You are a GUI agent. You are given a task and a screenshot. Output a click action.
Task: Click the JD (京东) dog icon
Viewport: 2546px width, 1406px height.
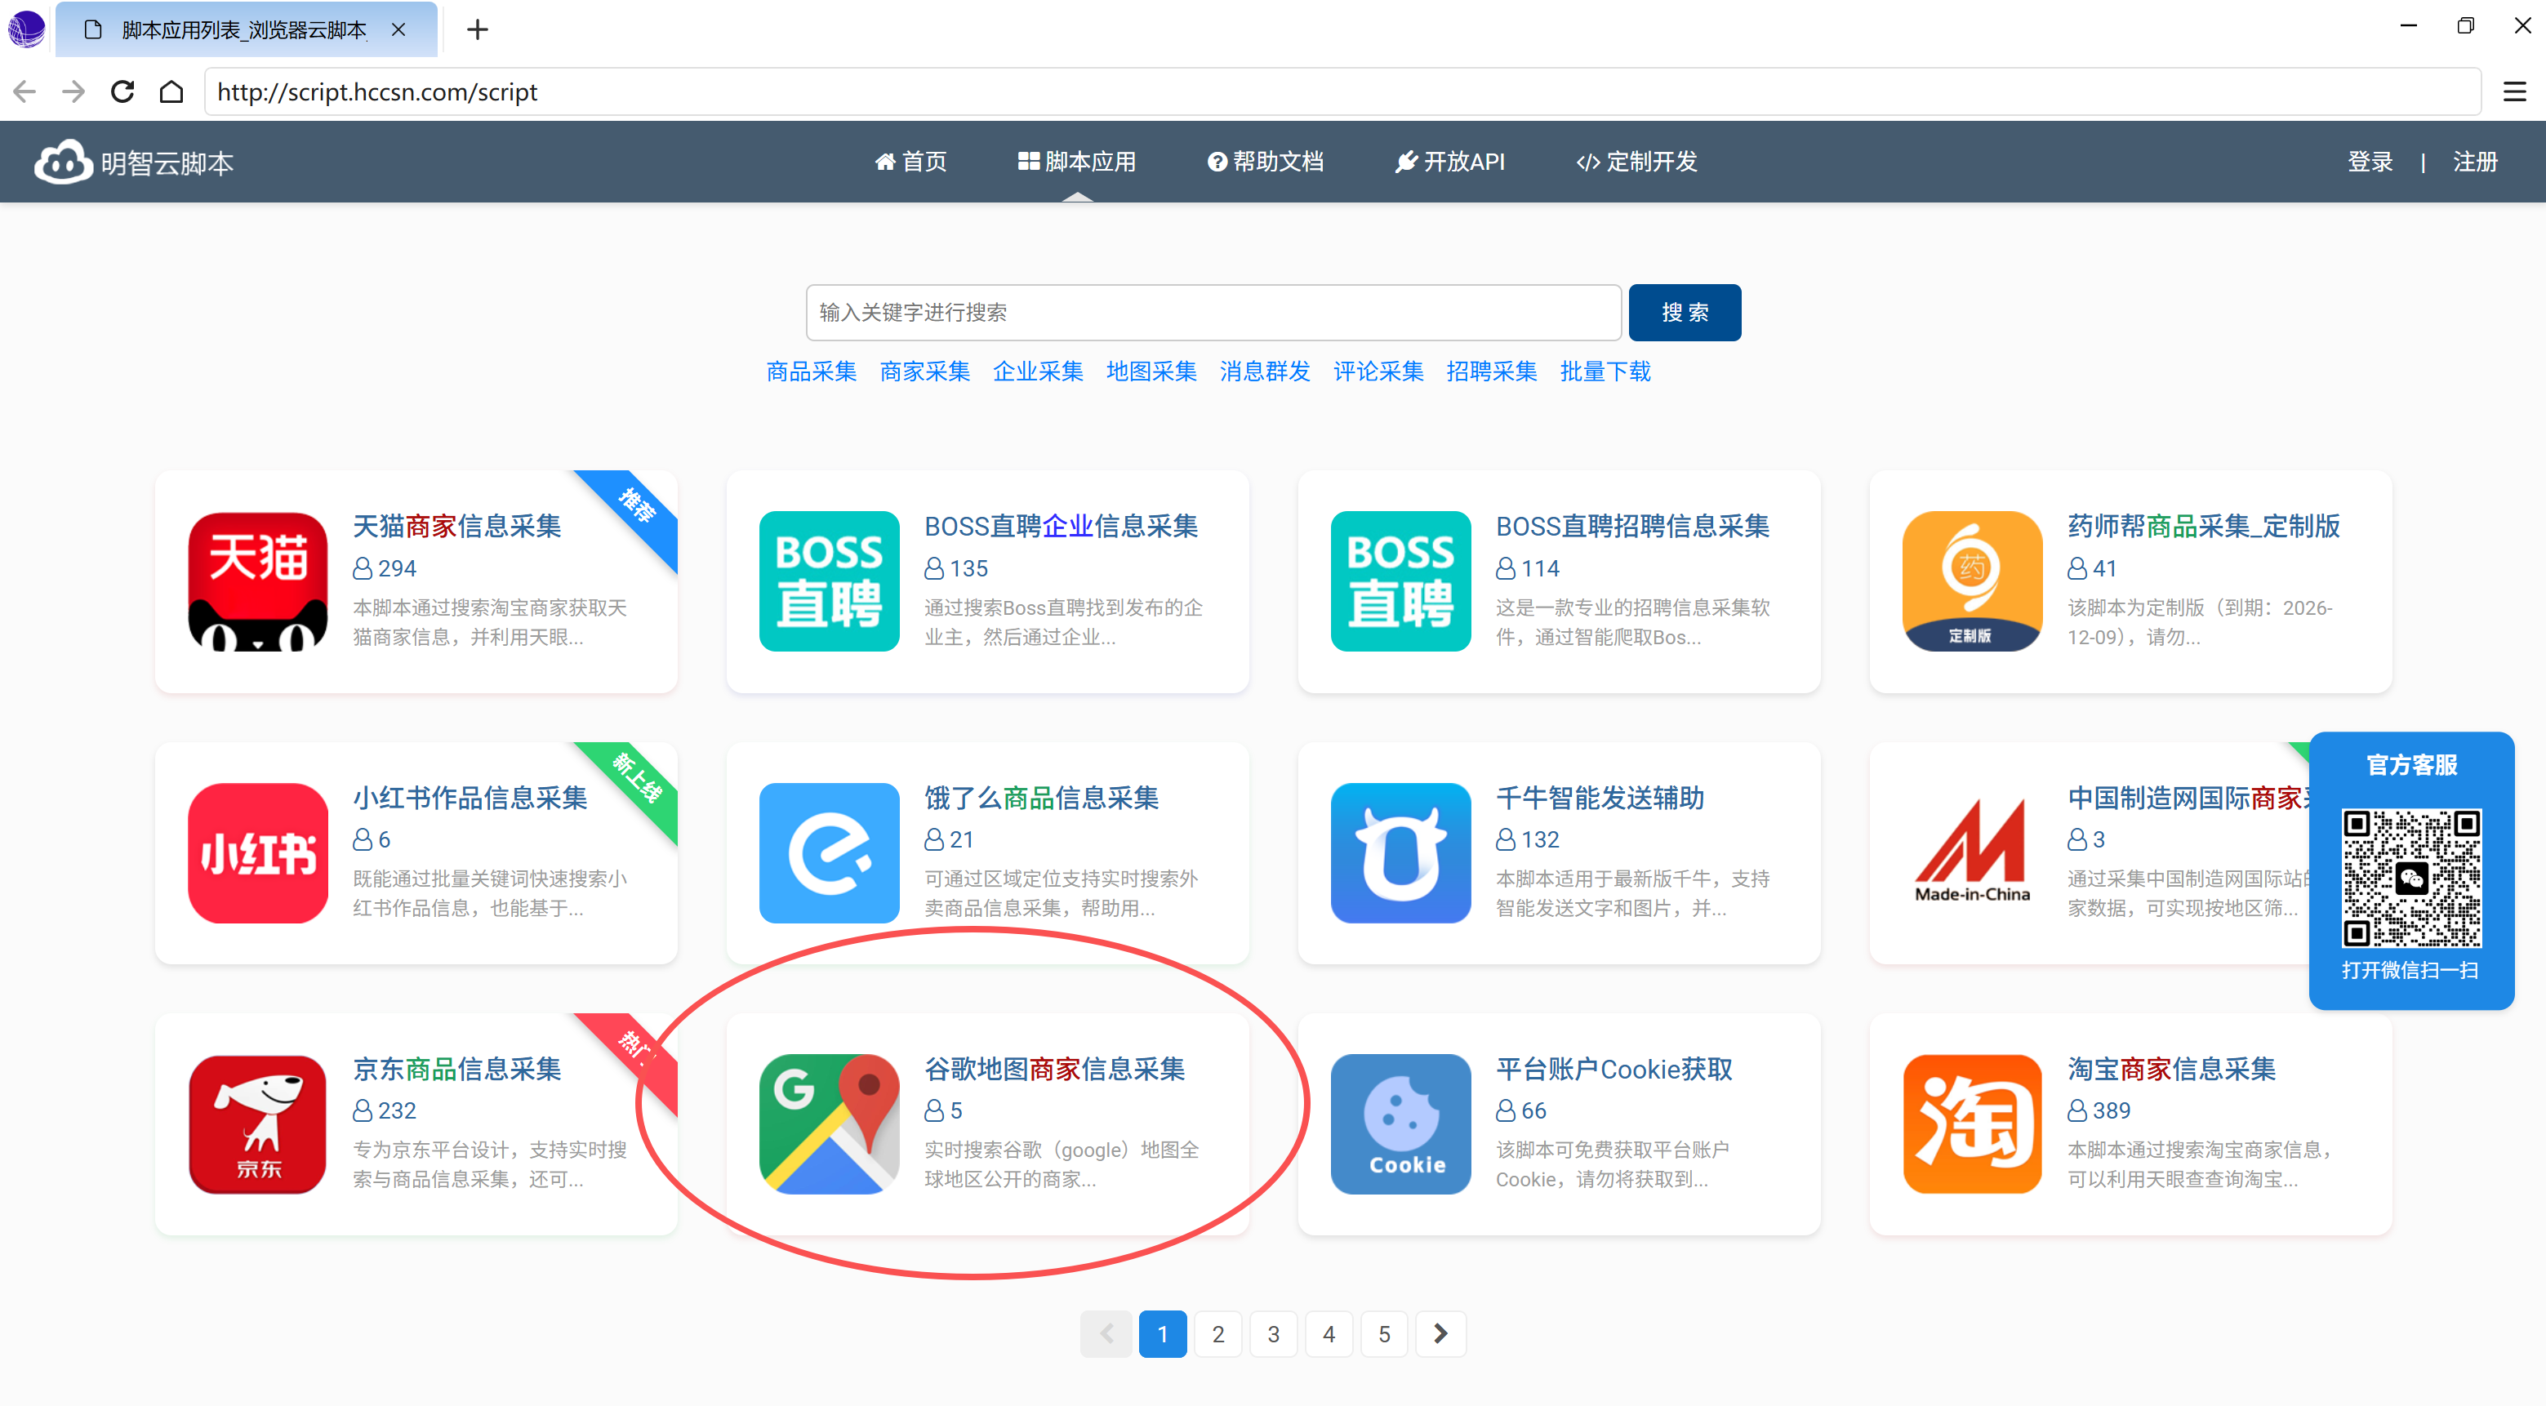point(258,1123)
